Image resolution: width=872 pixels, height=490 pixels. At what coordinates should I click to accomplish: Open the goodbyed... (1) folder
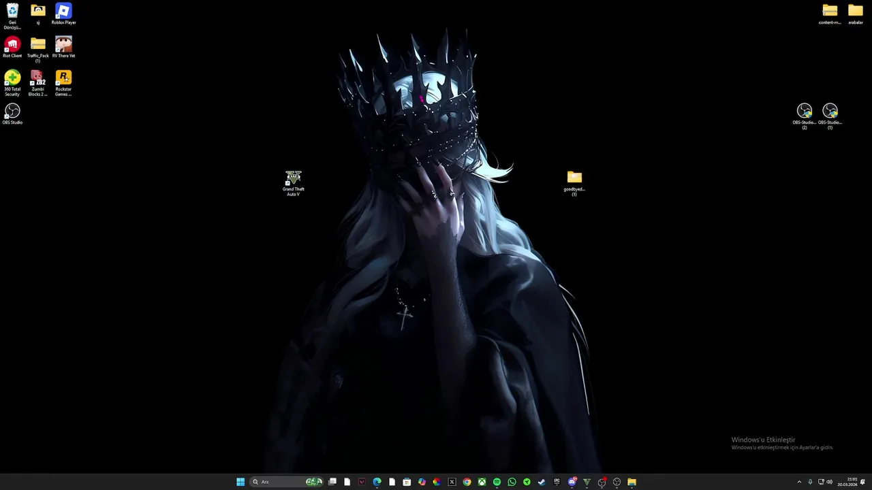pyautogui.click(x=574, y=183)
